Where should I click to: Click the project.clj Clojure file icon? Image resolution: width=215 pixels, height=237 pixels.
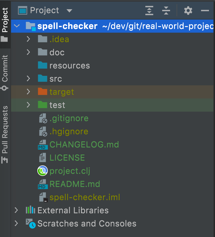(x=42, y=171)
